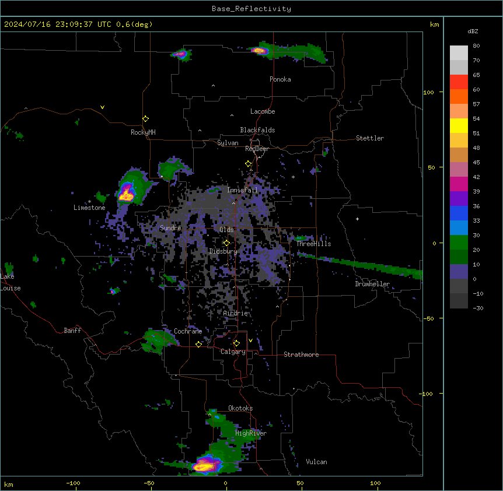The width and height of the screenshot is (503, 491).
Task: Click the white plus marker north of Drumheller
Action: click(357, 219)
